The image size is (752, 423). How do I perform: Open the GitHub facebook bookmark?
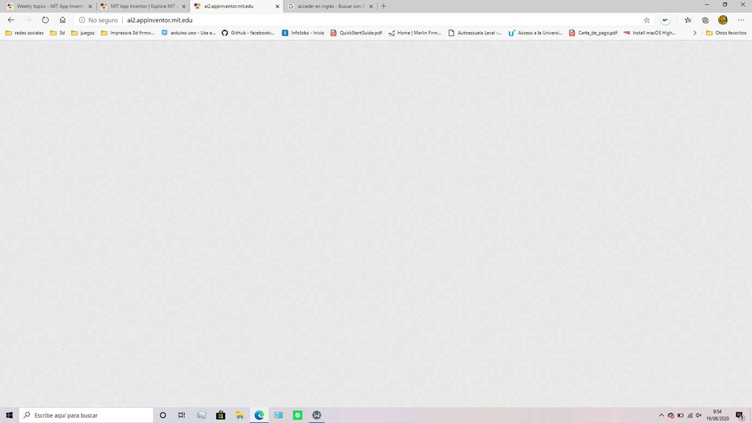coord(248,33)
